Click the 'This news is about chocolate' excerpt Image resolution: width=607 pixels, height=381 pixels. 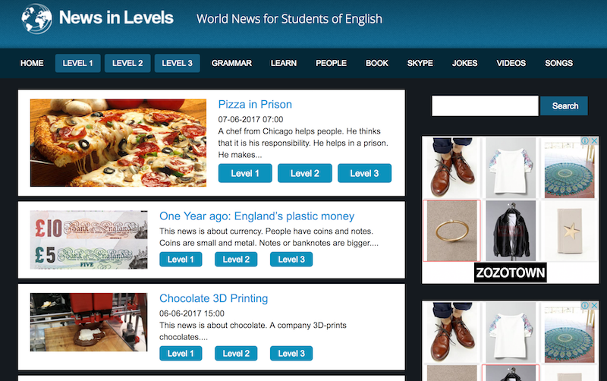point(253,331)
